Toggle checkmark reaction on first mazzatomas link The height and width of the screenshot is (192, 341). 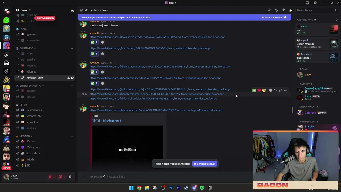[94, 83]
